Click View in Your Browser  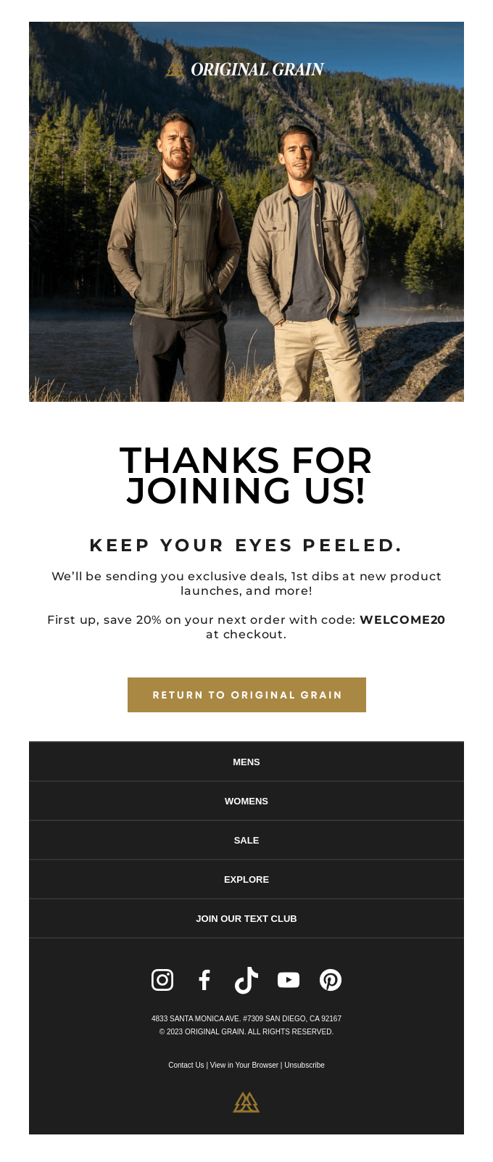point(244,1066)
